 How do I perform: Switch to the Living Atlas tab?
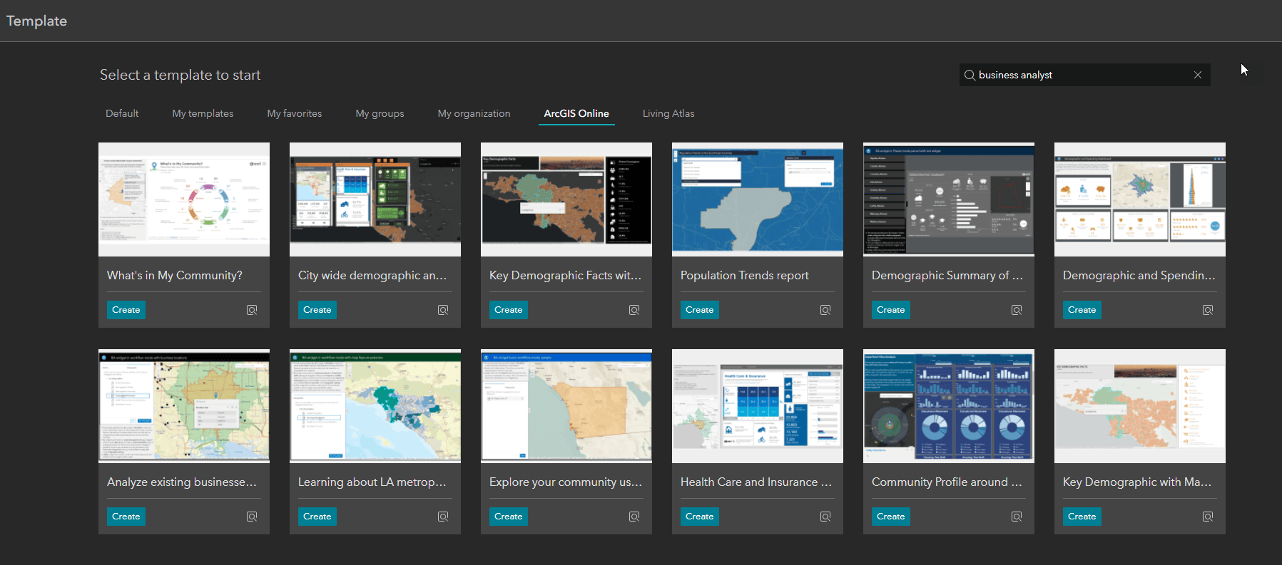[x=668, y=113]
